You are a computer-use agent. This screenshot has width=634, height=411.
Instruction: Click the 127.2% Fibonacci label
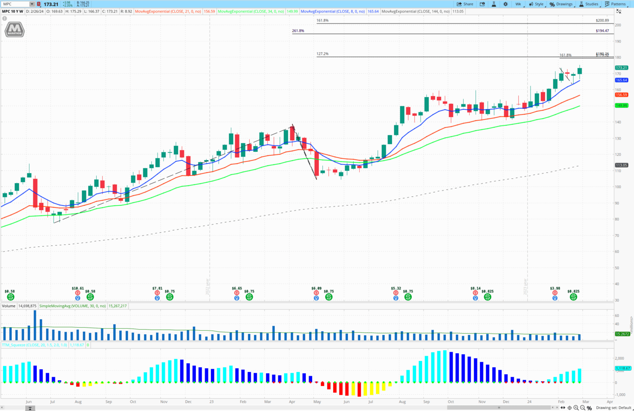322,54
